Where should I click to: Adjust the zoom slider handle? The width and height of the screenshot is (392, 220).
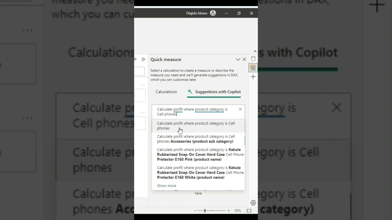pos(205,211)
